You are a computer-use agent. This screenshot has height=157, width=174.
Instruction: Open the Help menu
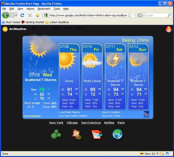click(66, 9)
